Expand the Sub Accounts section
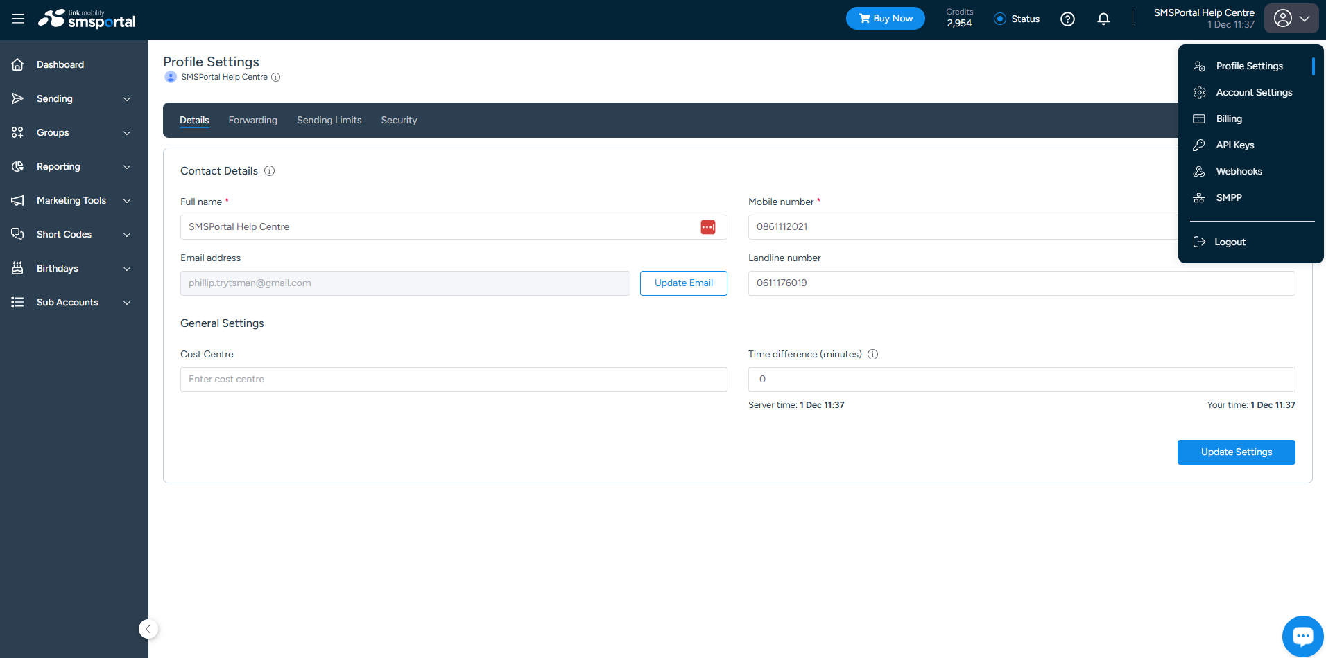The height and width of the screenshot is (658, 1326). (67, 302)
